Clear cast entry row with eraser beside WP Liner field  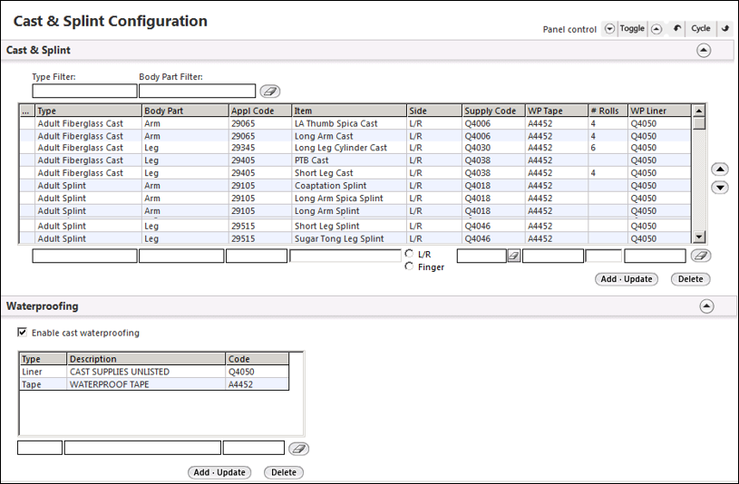(x=701, y=256)
